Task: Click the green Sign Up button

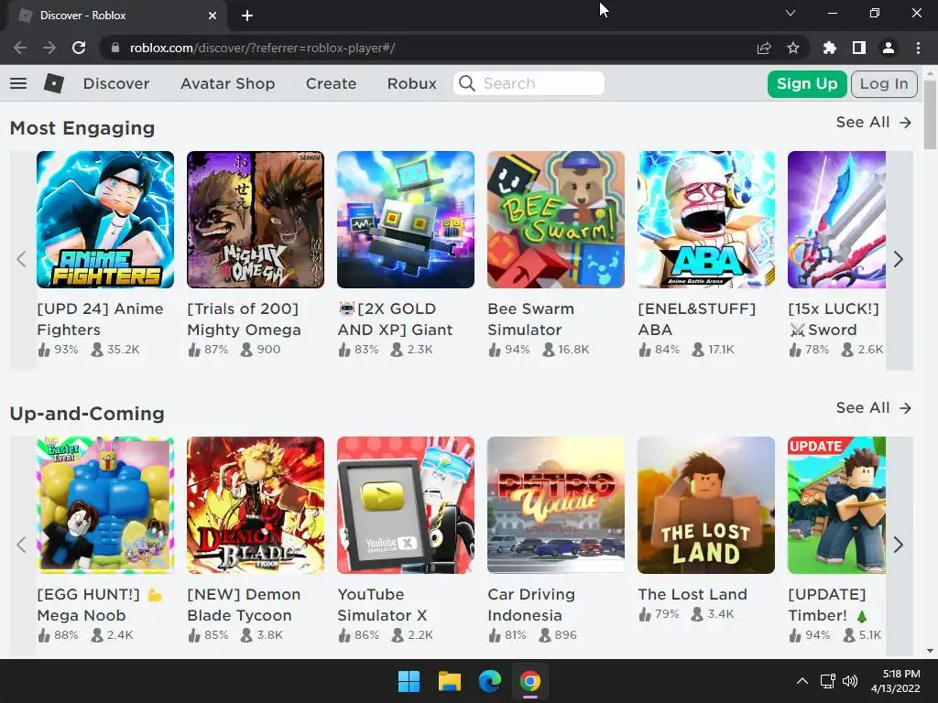Action: click(x=807, y=83)
